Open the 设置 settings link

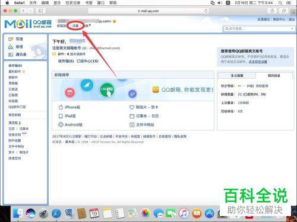pyautogui.click(x=75, y=26)
